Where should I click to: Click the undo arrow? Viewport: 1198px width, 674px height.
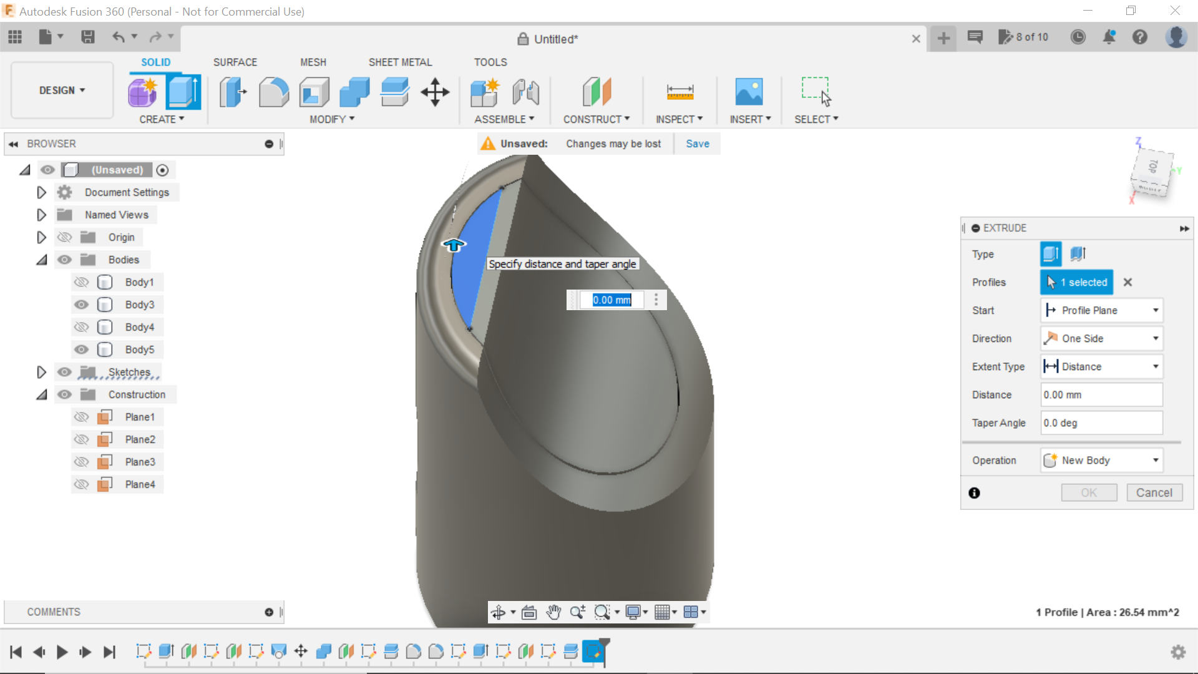tap(118, 37)
